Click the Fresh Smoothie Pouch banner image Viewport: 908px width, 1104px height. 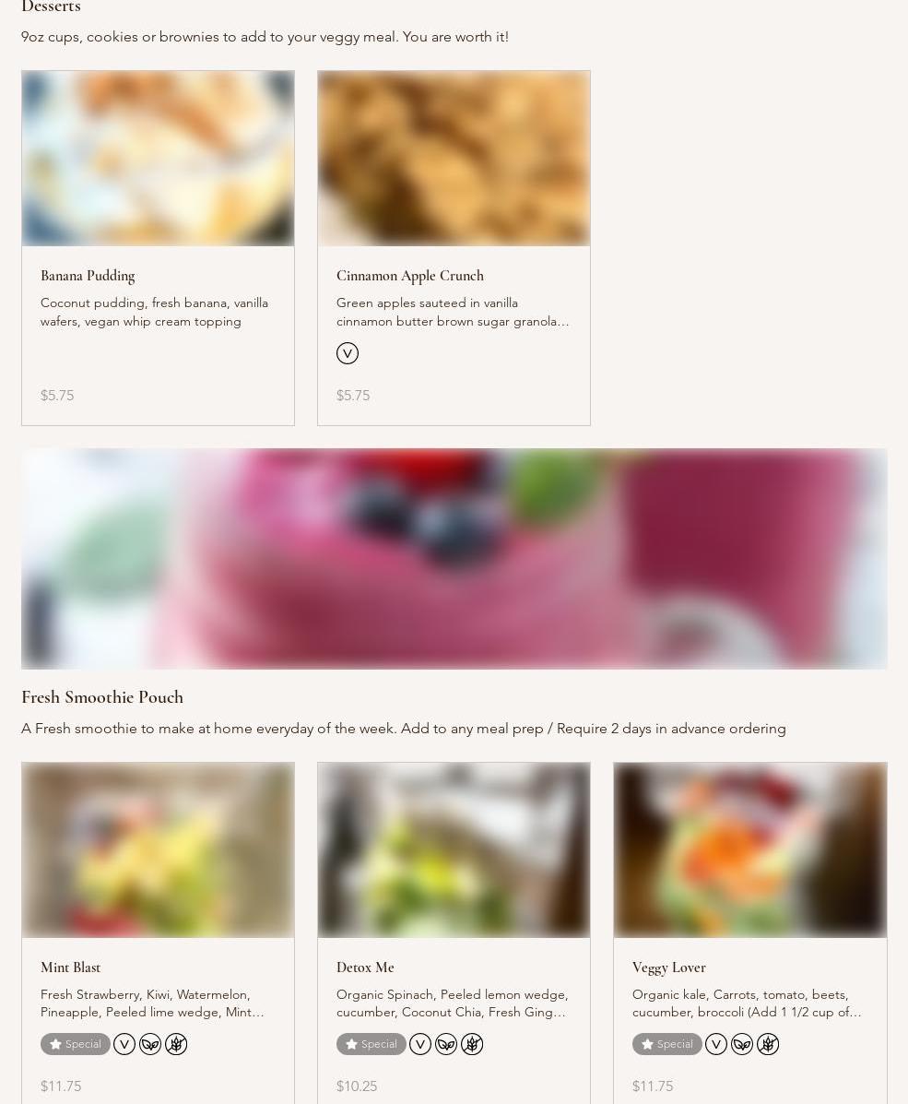point(454,559)
